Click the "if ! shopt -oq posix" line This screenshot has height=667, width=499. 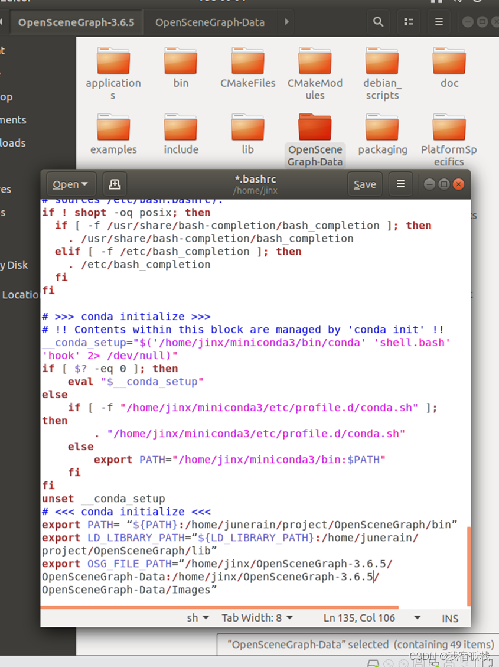click(x=126, y=212)
